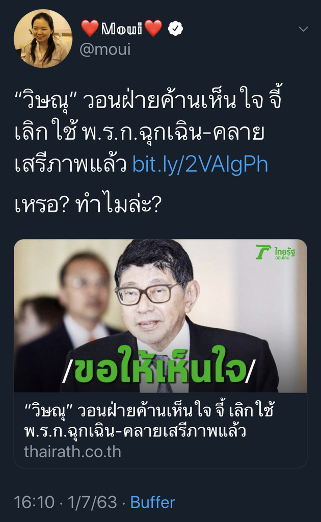Click the tweet line starting with "วิษณุ"

(x=148, y=100)
